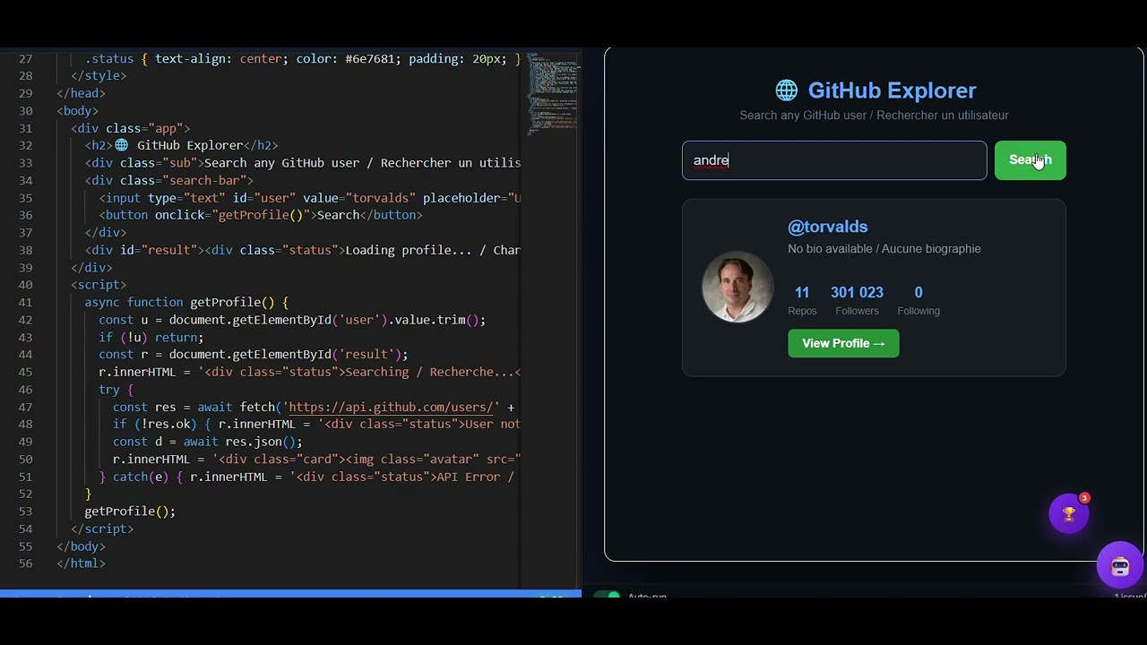The width and height of the screenshot is (1147, 645).
Task: Click the globe icon beside the preview's GitHub Explorer title
Action: (786, 90)
